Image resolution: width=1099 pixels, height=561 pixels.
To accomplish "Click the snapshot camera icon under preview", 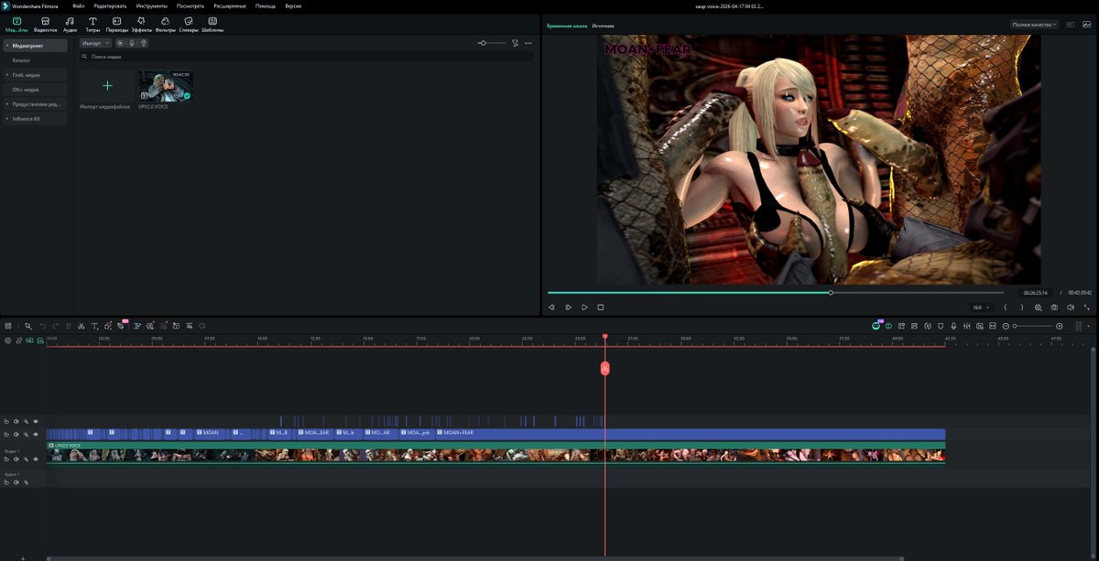I will coord(1054,307).
